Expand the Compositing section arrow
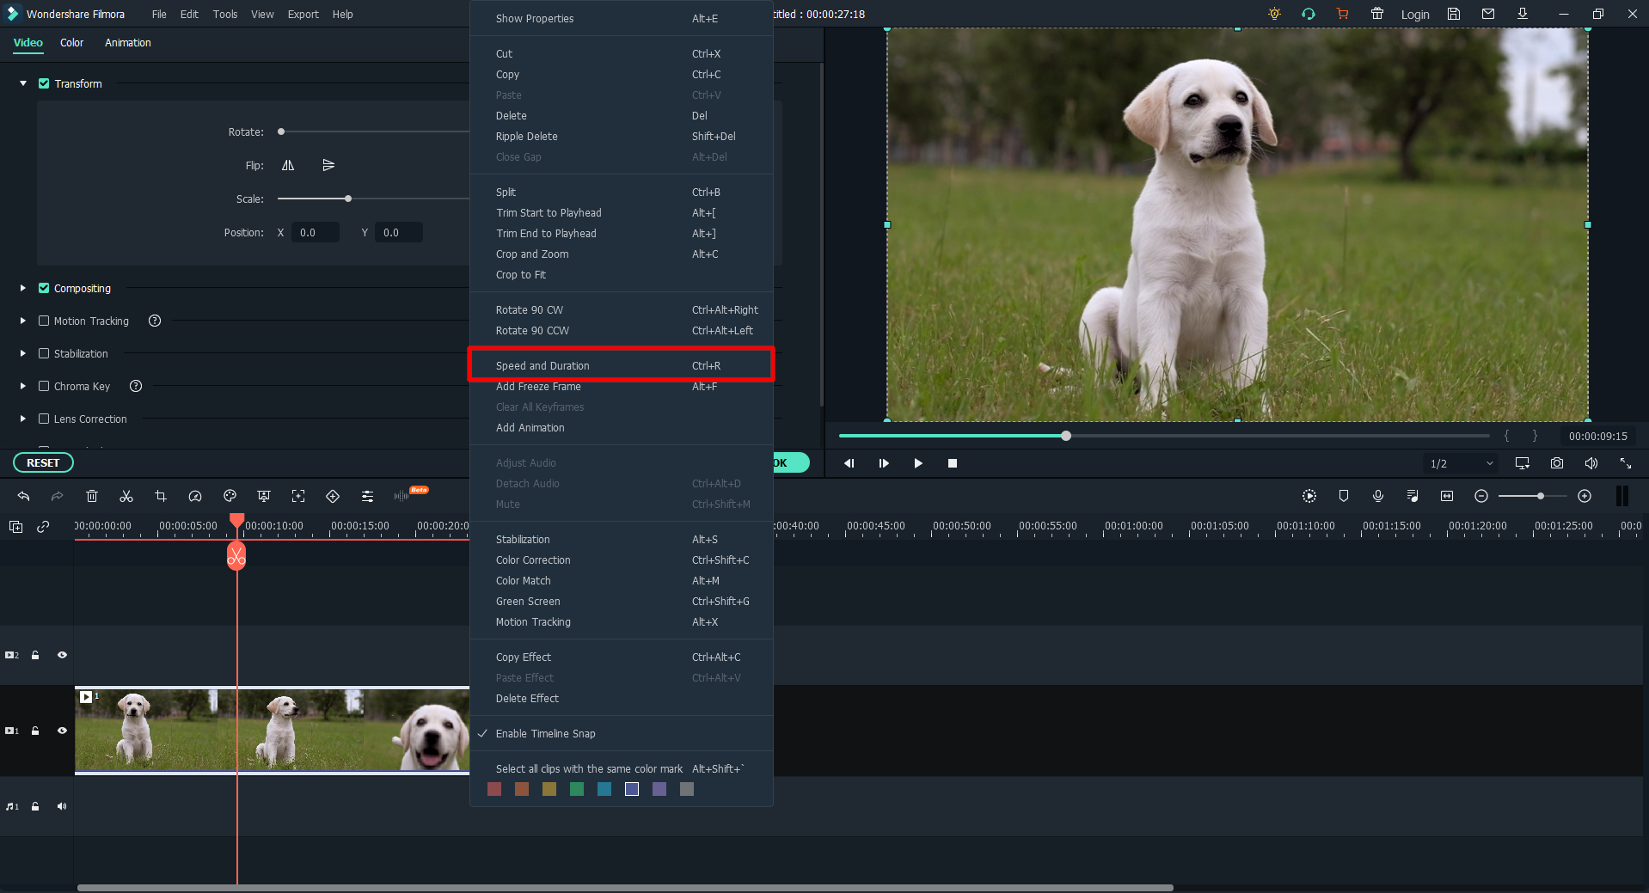This screenshot has width=1649, height=893. 23,288
